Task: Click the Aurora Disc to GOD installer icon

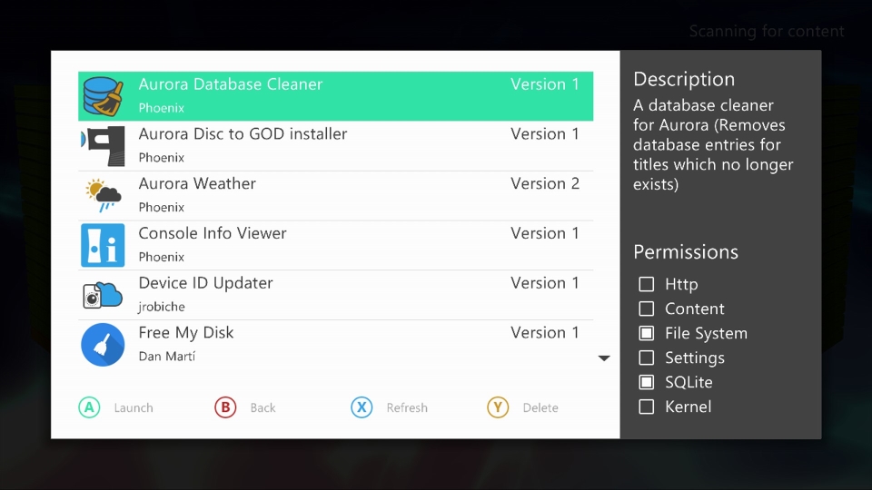Action: (103, 146)
